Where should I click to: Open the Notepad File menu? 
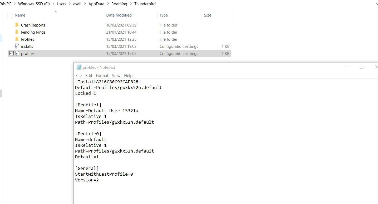(x=78, y=75)
